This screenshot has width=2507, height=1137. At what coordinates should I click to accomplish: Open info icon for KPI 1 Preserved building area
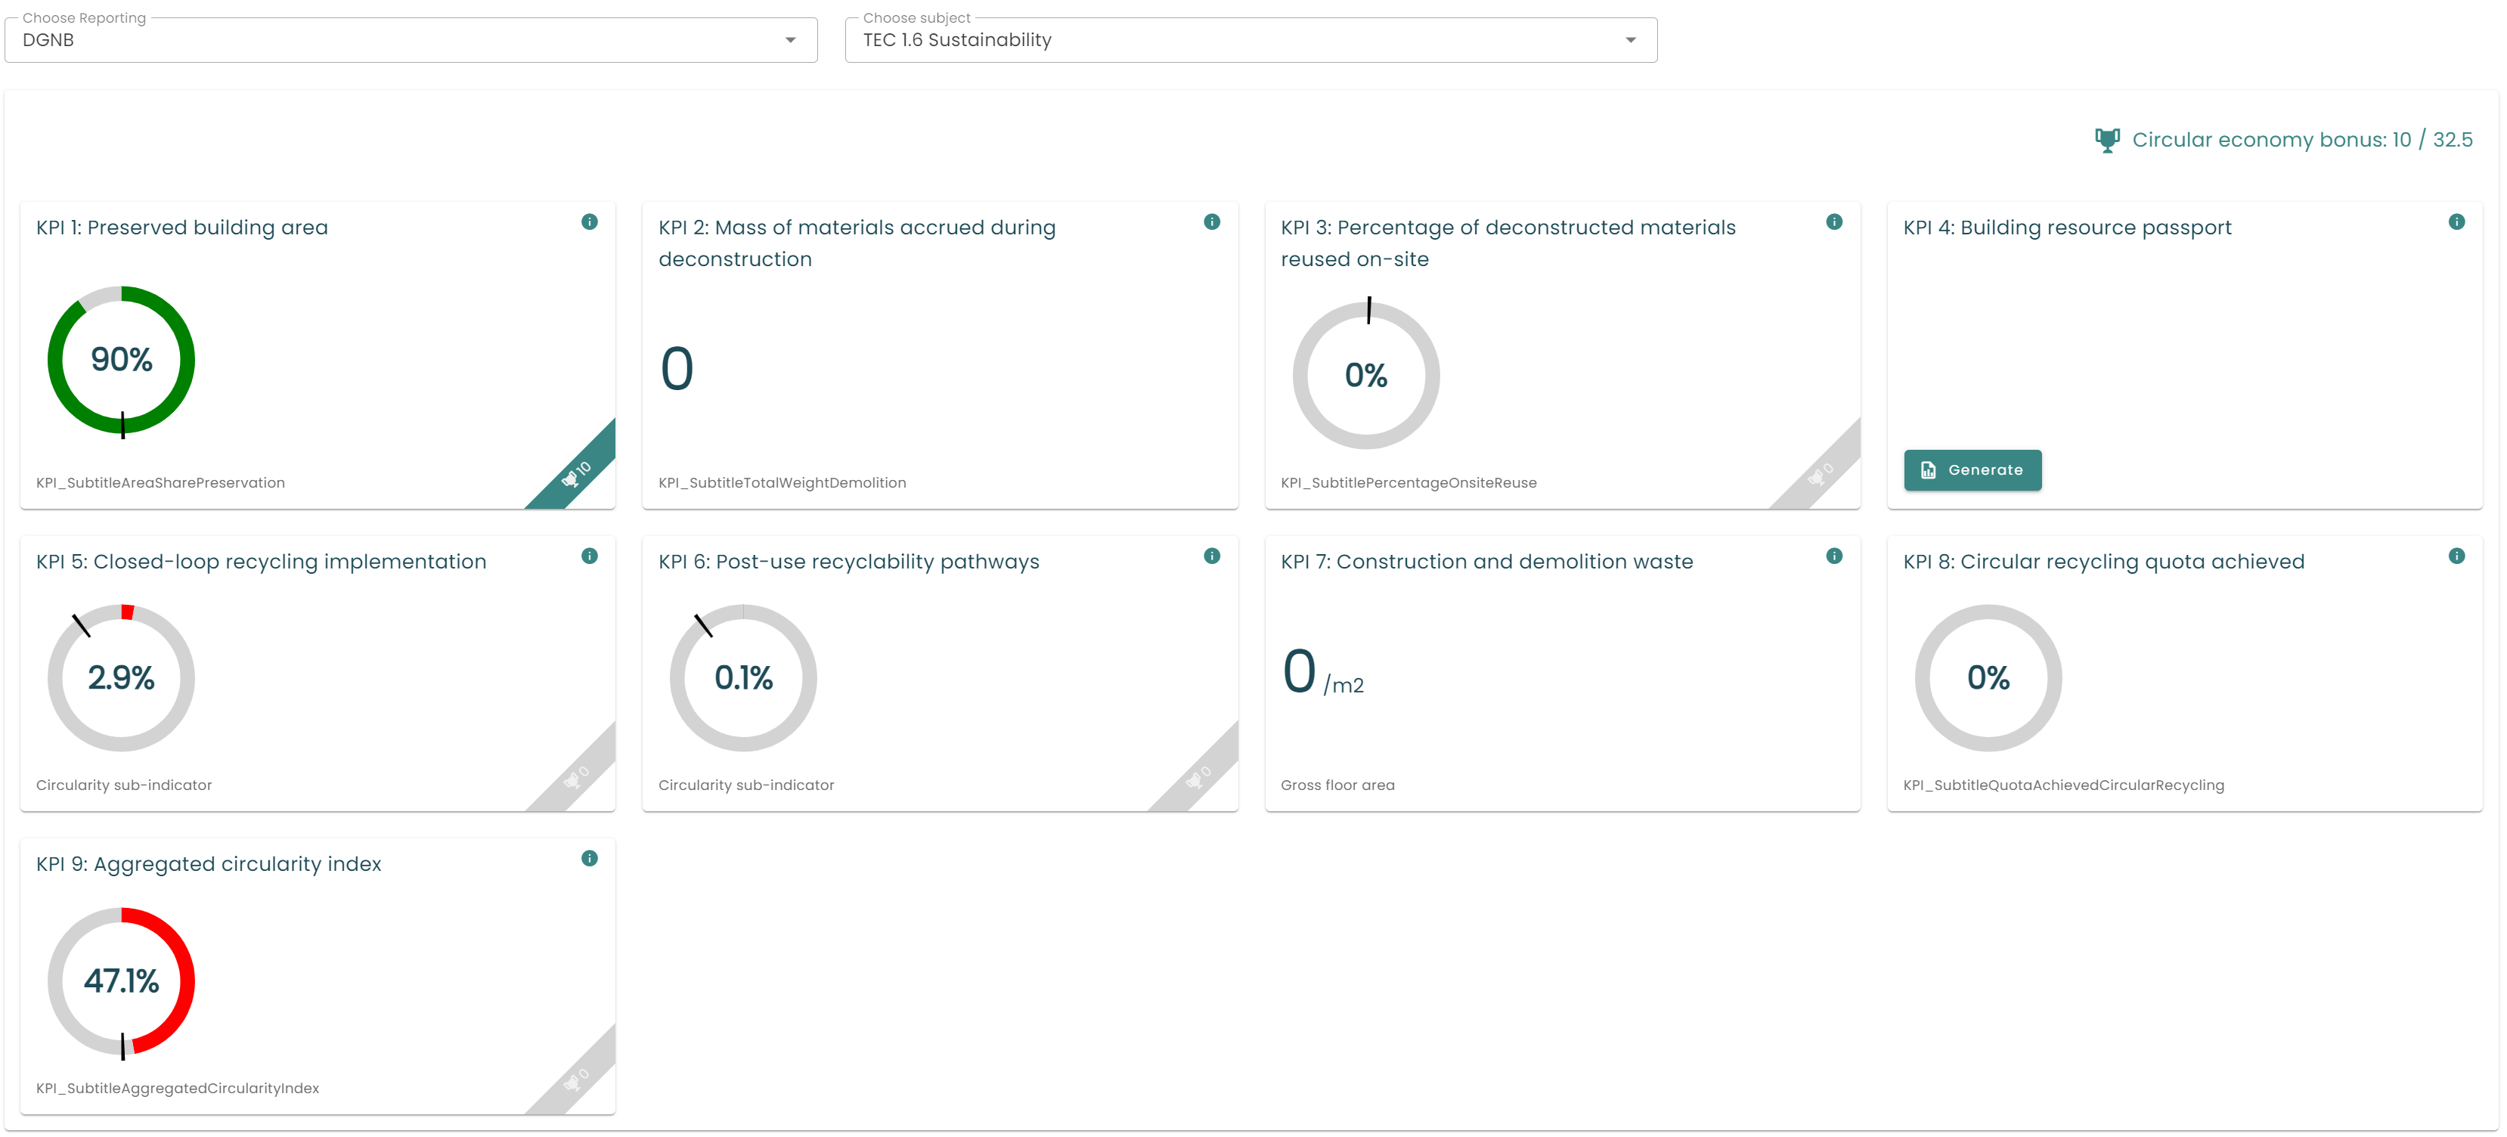589,222
